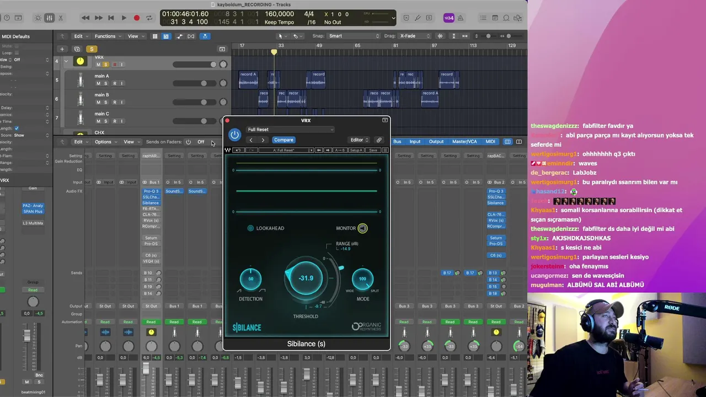This screenshot has width=706, height=397.
Task: Toggle the MONITOR speaker button
Action: 362,228
